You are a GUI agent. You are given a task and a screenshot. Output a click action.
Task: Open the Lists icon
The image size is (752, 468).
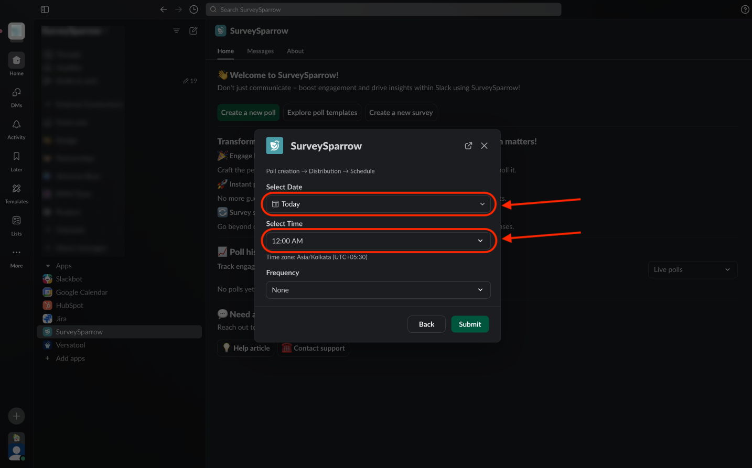click(16, 221)
